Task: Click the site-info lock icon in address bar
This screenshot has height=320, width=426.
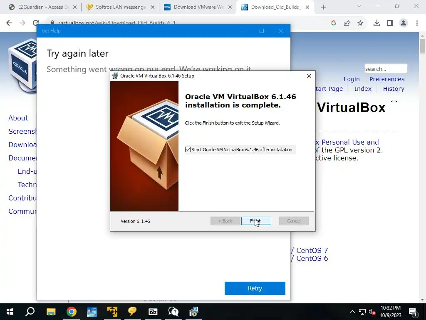Action: (x=53, y=23)
